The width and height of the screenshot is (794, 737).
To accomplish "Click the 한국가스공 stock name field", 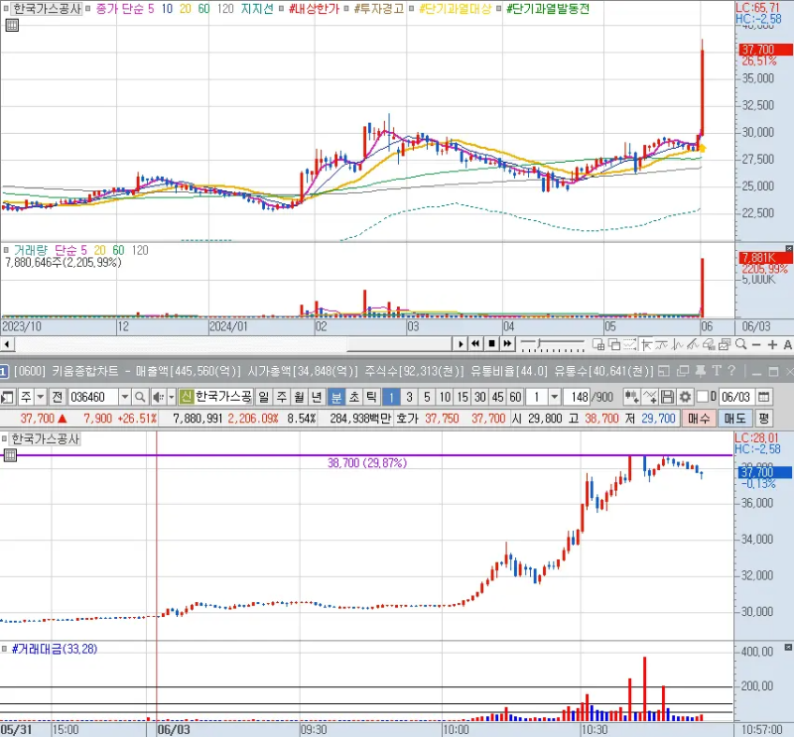I will [x=222, y=397].
